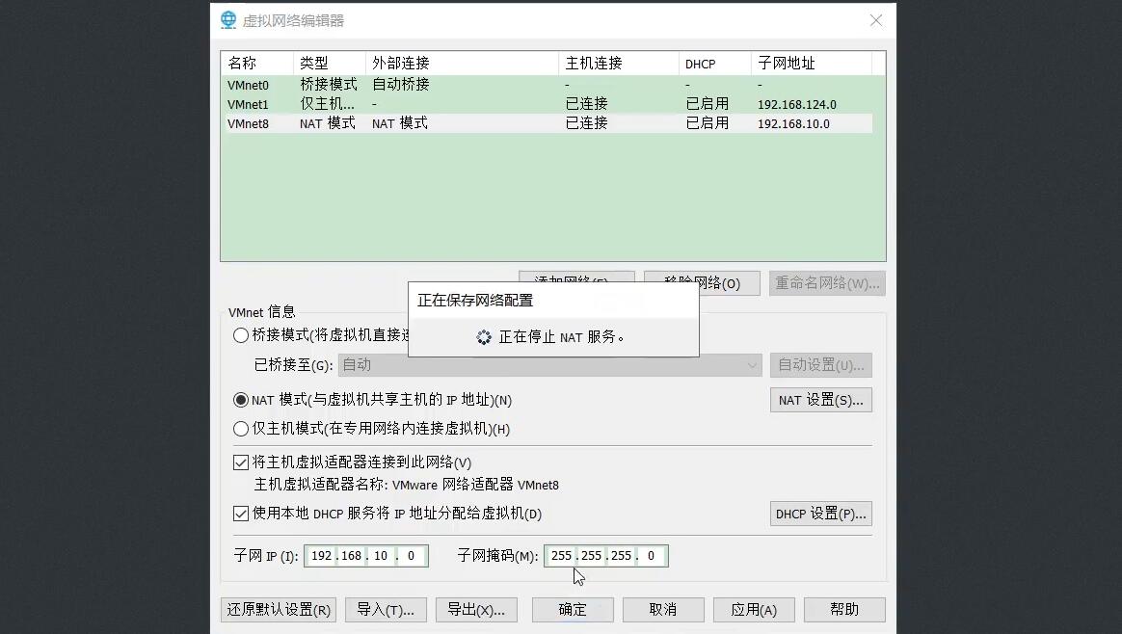Click the Virtual Network Editor globe icon
The height and width of the screenshot is (634, 1122).
click(x=228, y=20)
